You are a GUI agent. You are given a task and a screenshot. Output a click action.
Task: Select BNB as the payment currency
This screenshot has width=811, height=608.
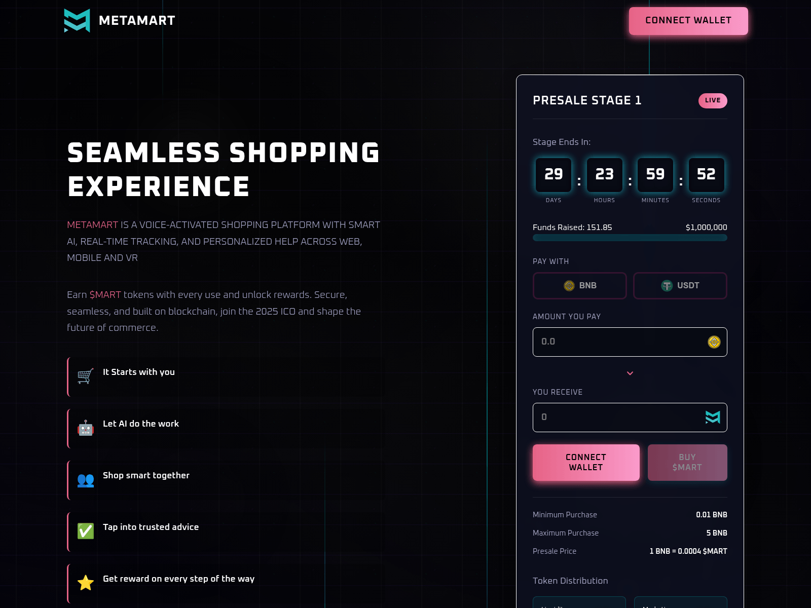579,285
